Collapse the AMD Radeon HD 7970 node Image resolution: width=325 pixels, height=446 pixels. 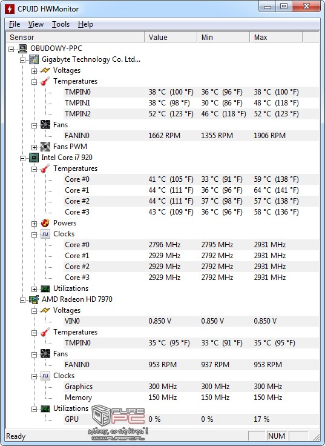tap(23, 300)
